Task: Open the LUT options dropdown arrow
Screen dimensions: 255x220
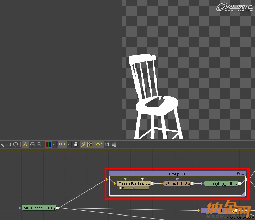Action: click(69, 145)
